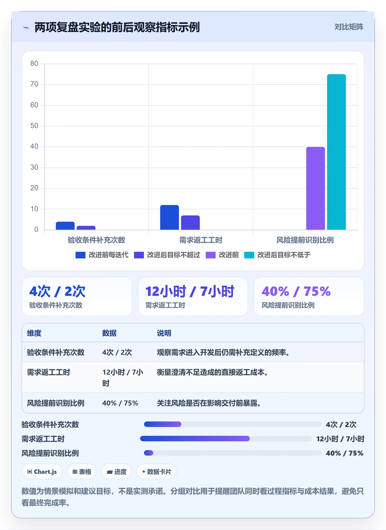Click the purple 40 bar in chart
386x530 pixels.
pyautogui.click(x=315, y=188)
